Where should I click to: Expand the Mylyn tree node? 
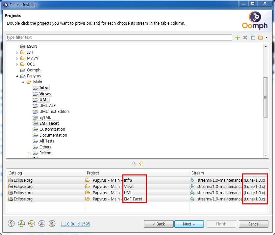point(17,59)
